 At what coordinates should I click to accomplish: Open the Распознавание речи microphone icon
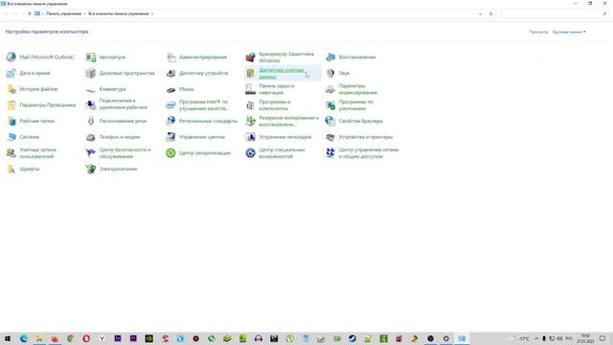91,122
